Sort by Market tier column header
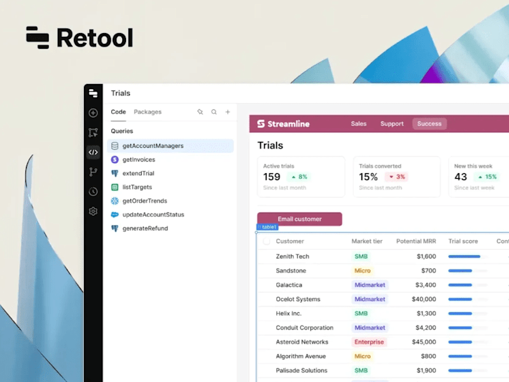The height and width of the screenshot is (382, 509). pos(367,241)
